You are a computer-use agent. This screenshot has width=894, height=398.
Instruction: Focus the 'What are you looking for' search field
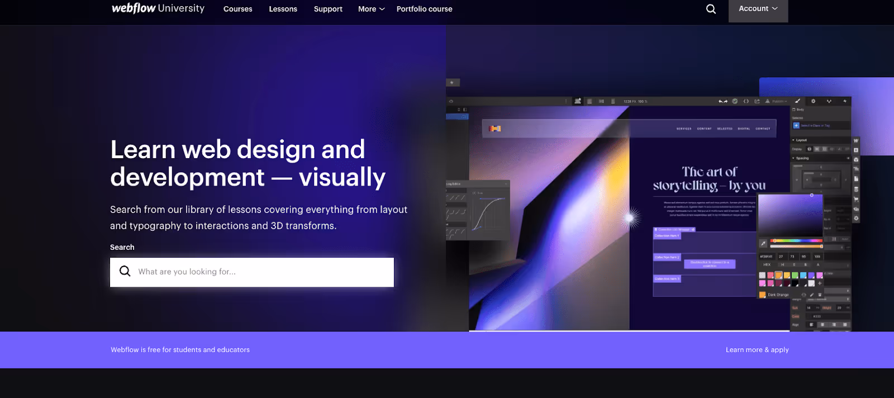click(252, 272)
